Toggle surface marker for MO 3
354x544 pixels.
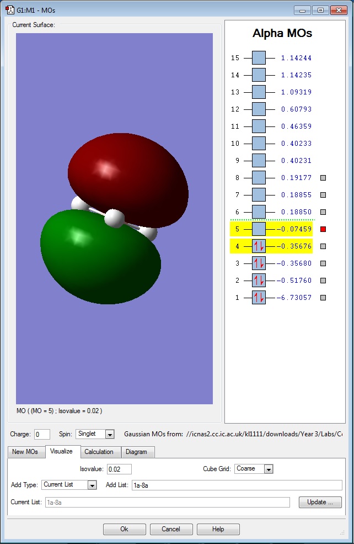(x=323, y=263)
